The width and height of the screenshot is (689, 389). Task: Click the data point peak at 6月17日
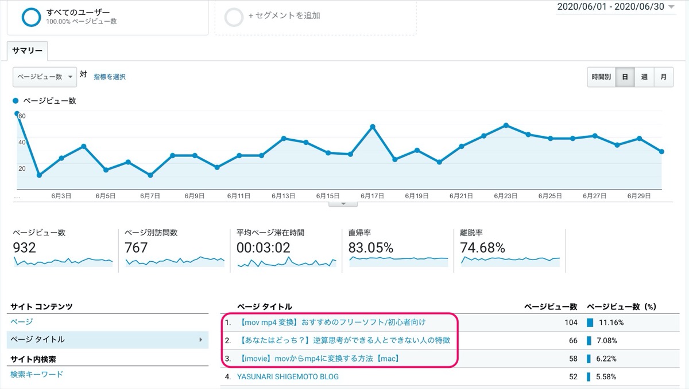click(373, 127)
